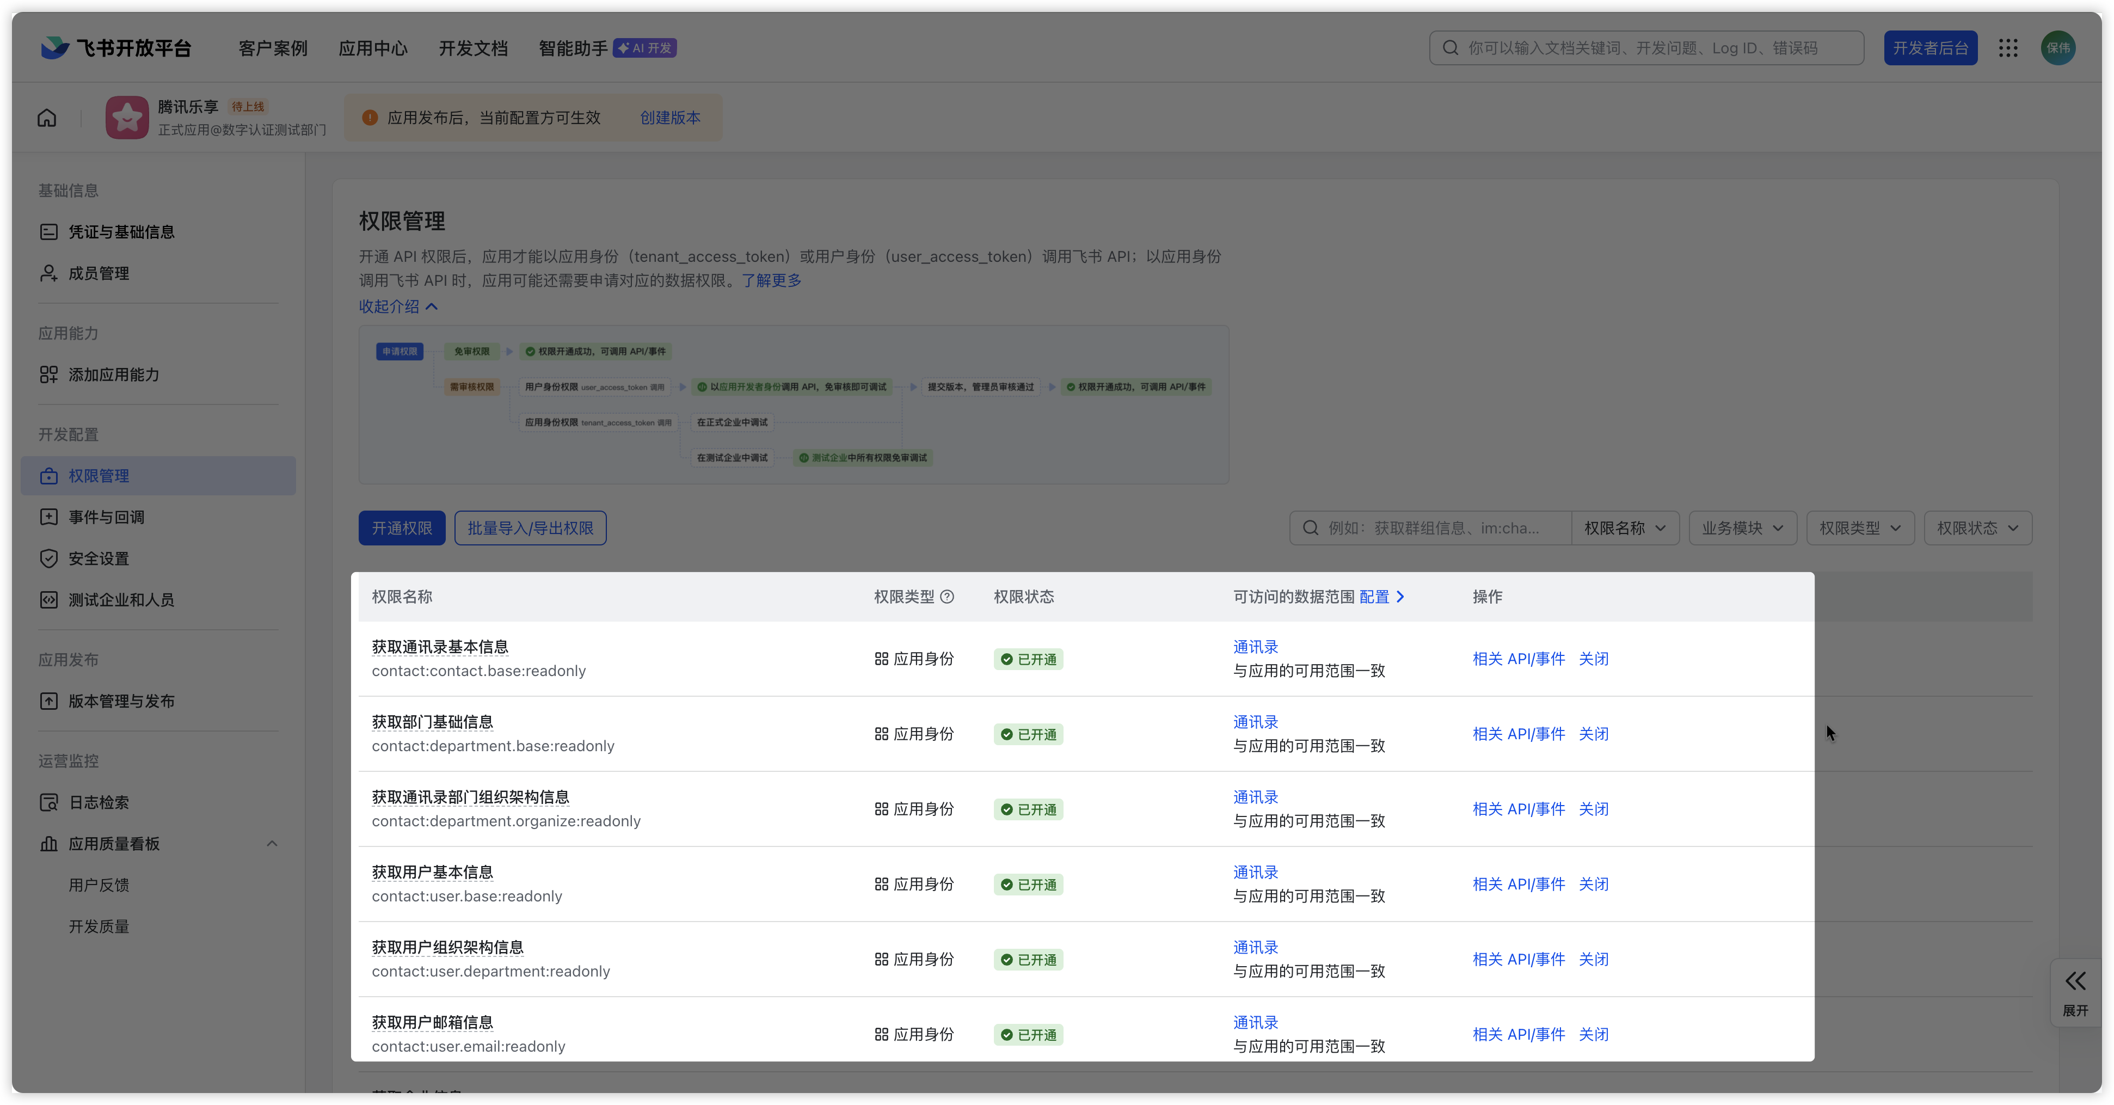The width and height of the screenshot is (2114, 1105).
Task: Collapse the 应用质量看板 sidebar section
Action: (x=272, y=844)
